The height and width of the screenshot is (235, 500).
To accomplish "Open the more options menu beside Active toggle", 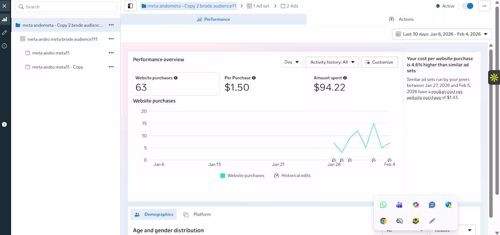I will pos(484,6).
